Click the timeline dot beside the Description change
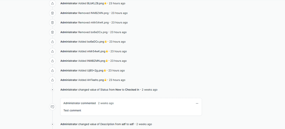 52,124
